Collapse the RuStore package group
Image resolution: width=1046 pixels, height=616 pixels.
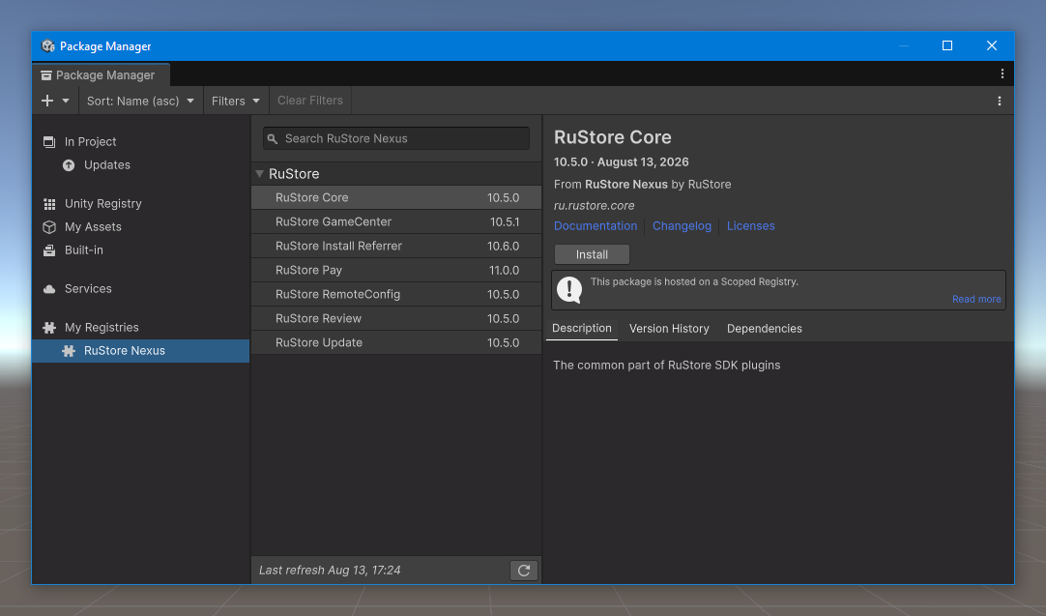[x=259, y=173]
